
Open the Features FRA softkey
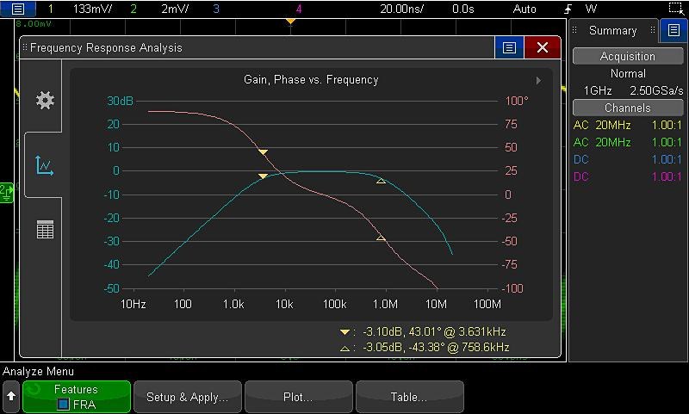77,397
